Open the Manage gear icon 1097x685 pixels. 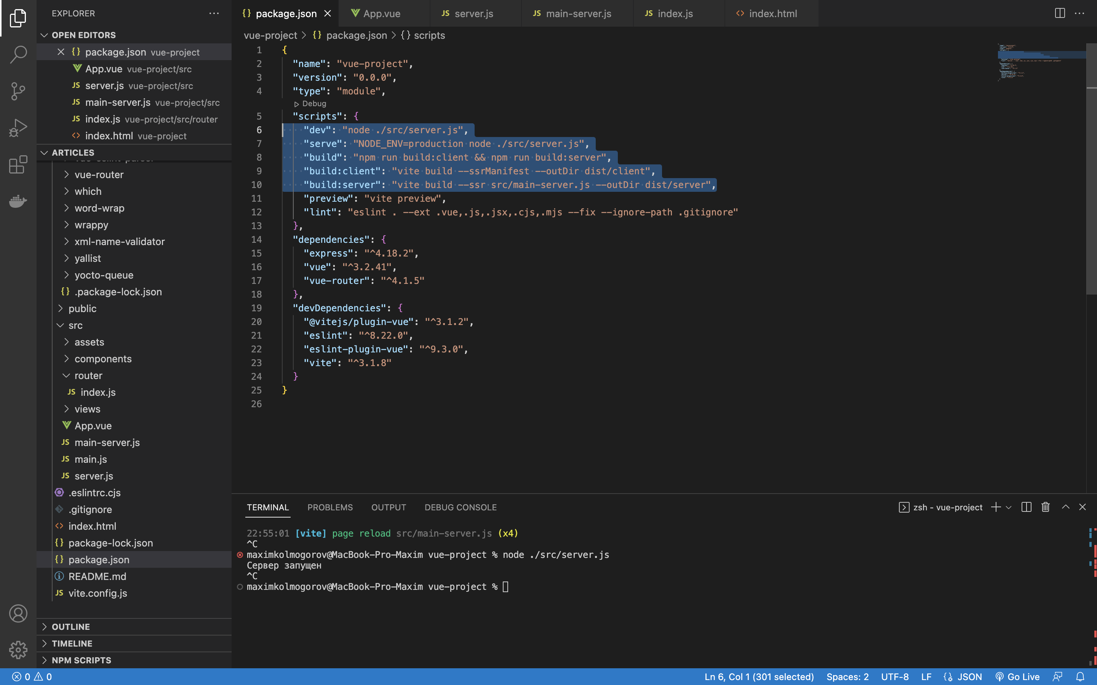(x=18, y=650)
